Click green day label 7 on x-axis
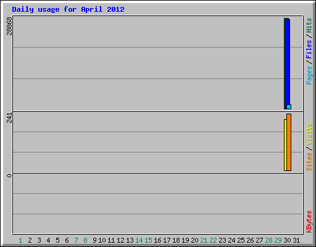This screenshot has height=247, width=316. (x=76, y=240)
